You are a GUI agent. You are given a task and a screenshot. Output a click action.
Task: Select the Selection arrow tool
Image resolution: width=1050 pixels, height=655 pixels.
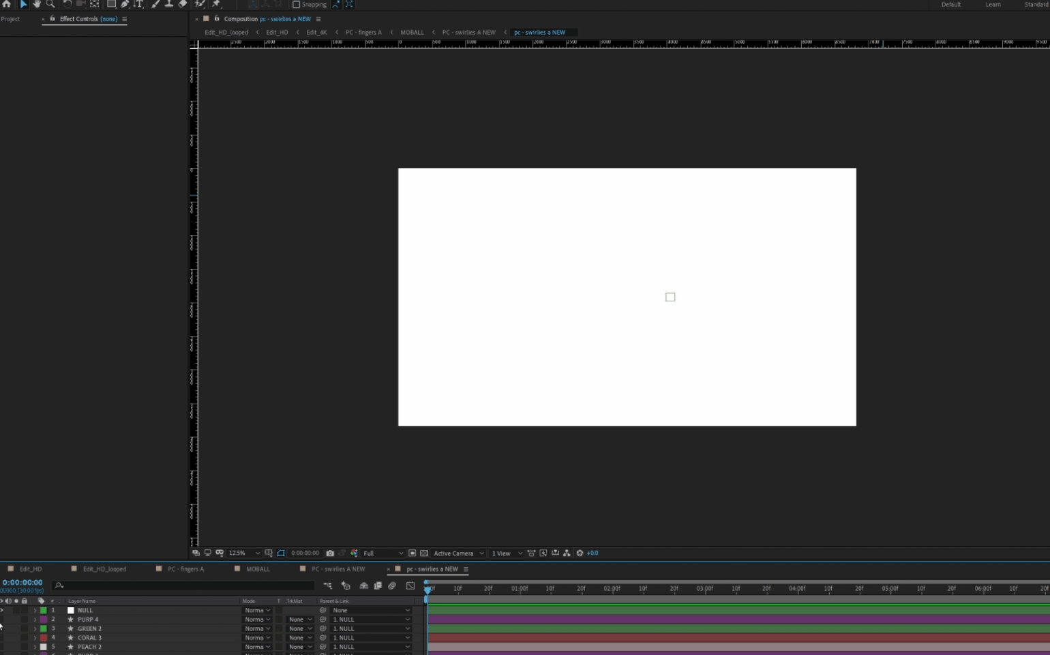(x=24, y=4)
